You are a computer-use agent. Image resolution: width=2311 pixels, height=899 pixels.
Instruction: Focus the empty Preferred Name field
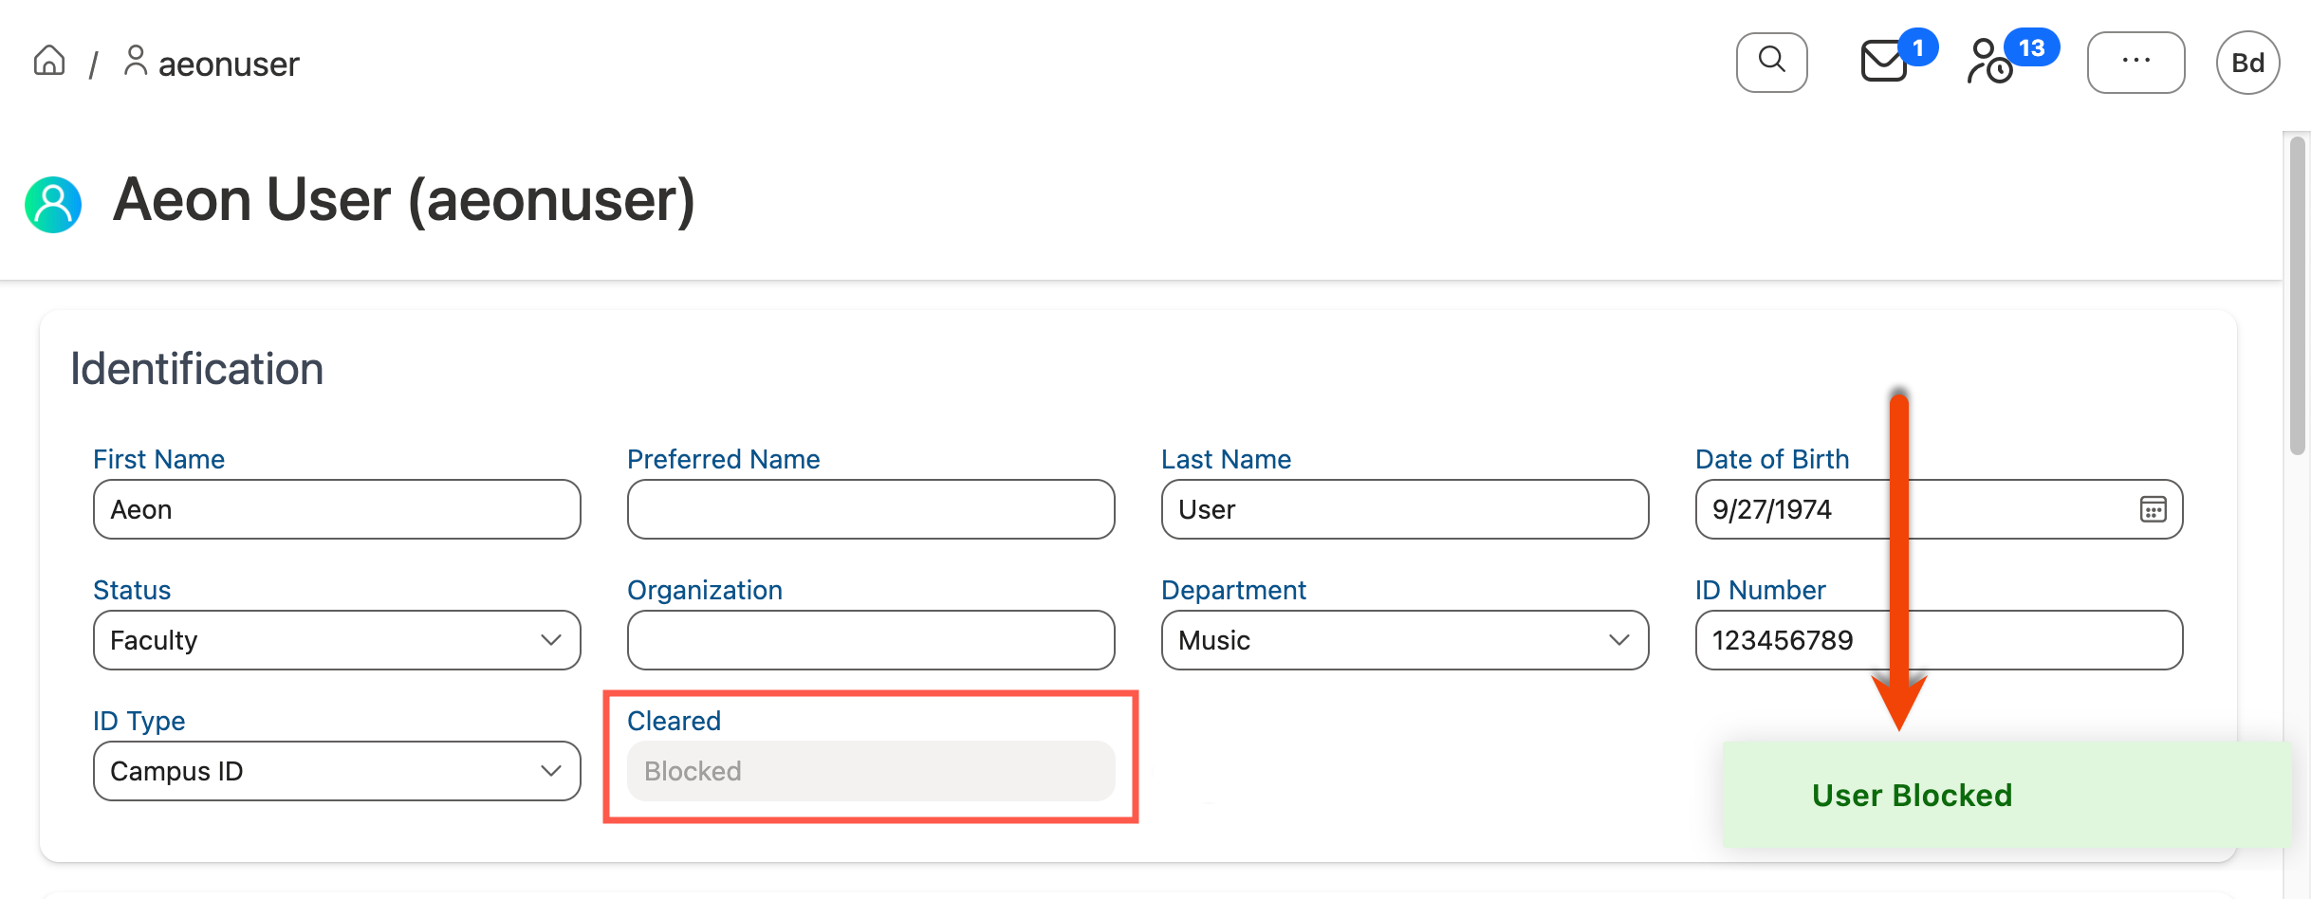click(x=870, y=509)
